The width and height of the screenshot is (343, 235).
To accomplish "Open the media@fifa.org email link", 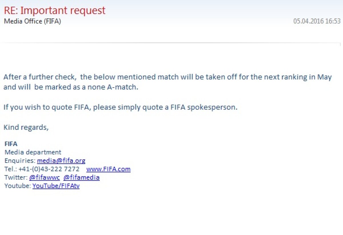I will click(61, 161).
